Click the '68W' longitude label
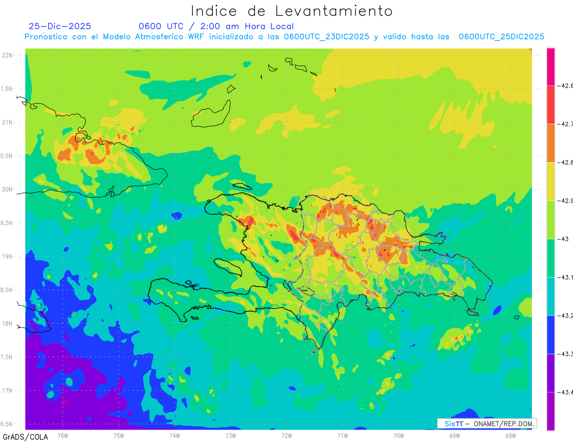This screenshot has width=573, height=442. pos(510,435)
